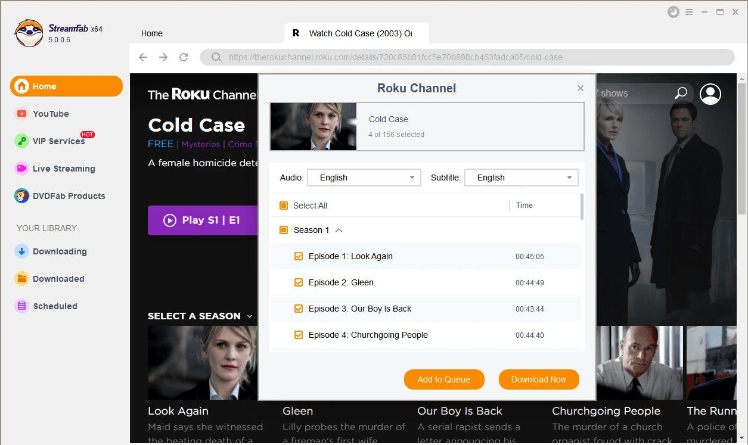748x445 pixels.
Task: Uncheck Episode 4: Churchgoing People
Action: (299, 335)
